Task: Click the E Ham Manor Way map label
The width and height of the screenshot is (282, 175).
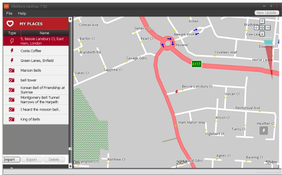Action: click(x=190, y=122)
